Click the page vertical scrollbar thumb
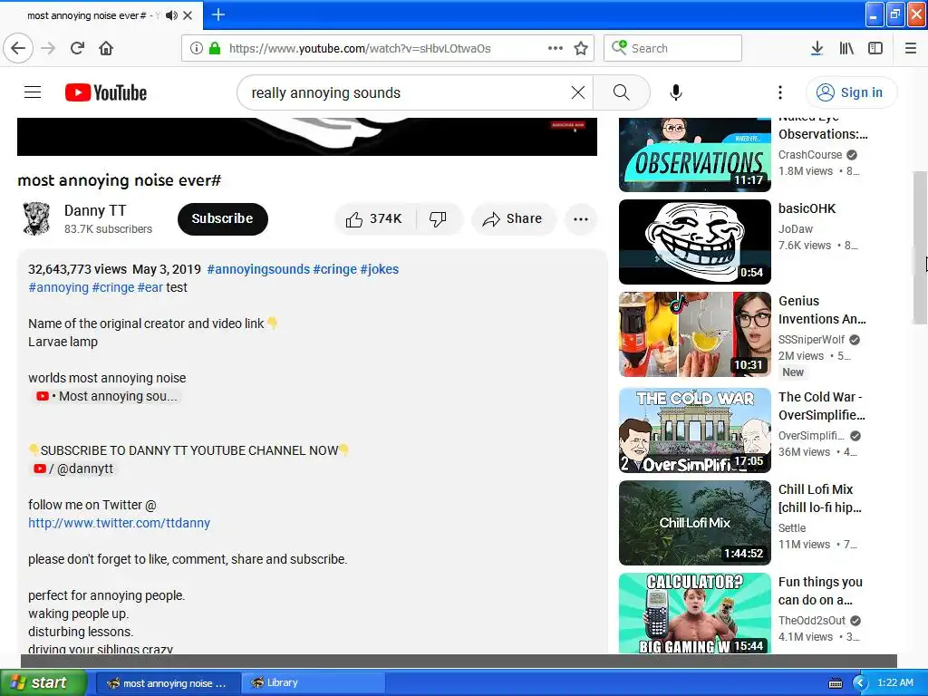Screen dimensions: 928x696 coord(920,247)
